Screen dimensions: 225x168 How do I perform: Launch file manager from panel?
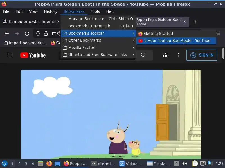[40, 164]
